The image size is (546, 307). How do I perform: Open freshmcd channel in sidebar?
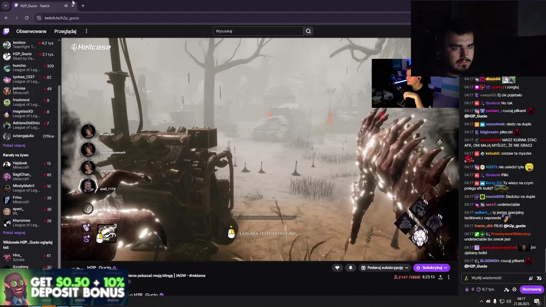29,102
